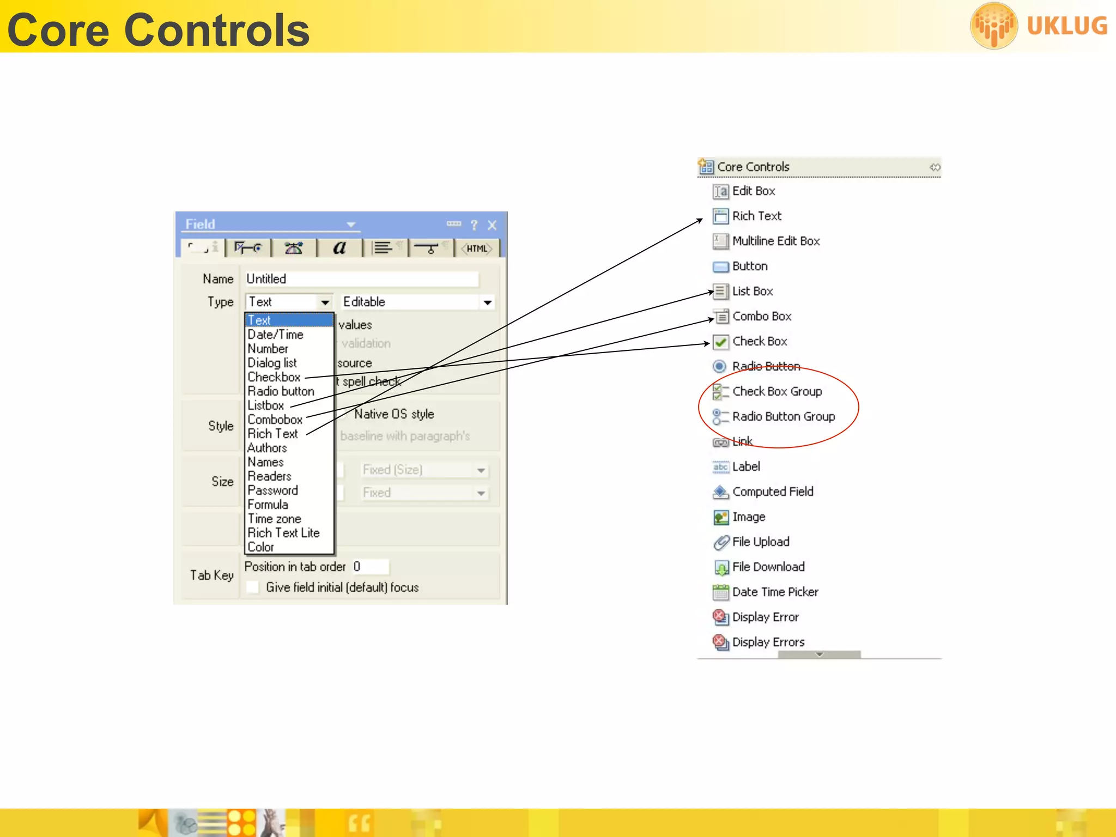
Task: Choose Radio button in type list
Action: click(281, 391)
